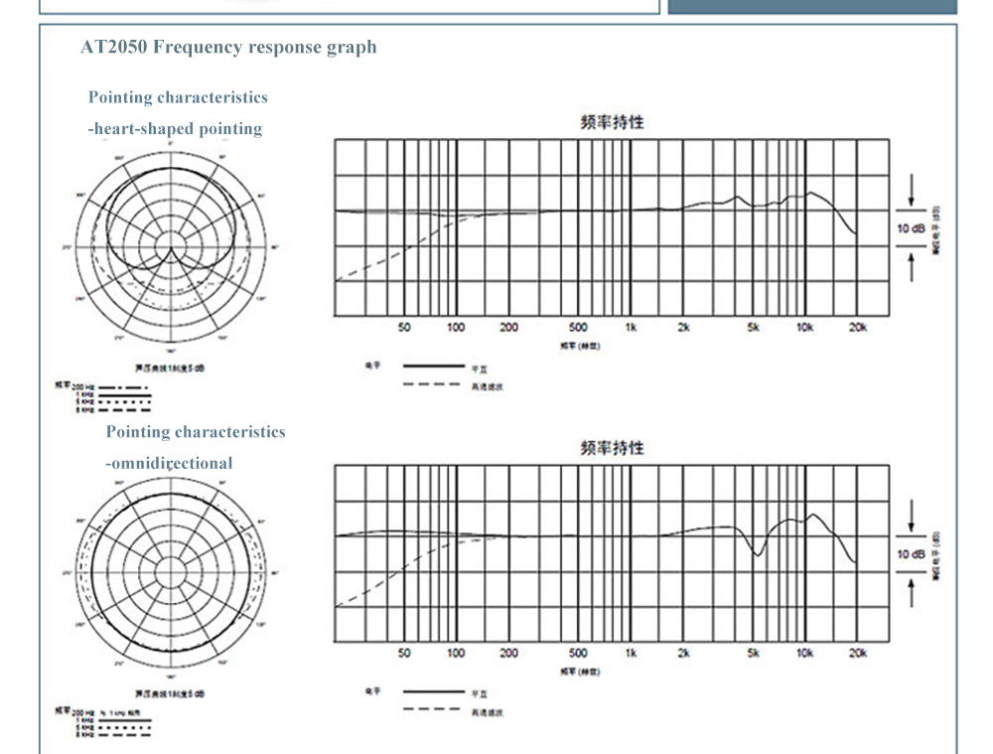Viewport: 993px width, 754px height.
Task: Click the 200 axis label under omnidirectional chart
Action: tap(508, 654)
